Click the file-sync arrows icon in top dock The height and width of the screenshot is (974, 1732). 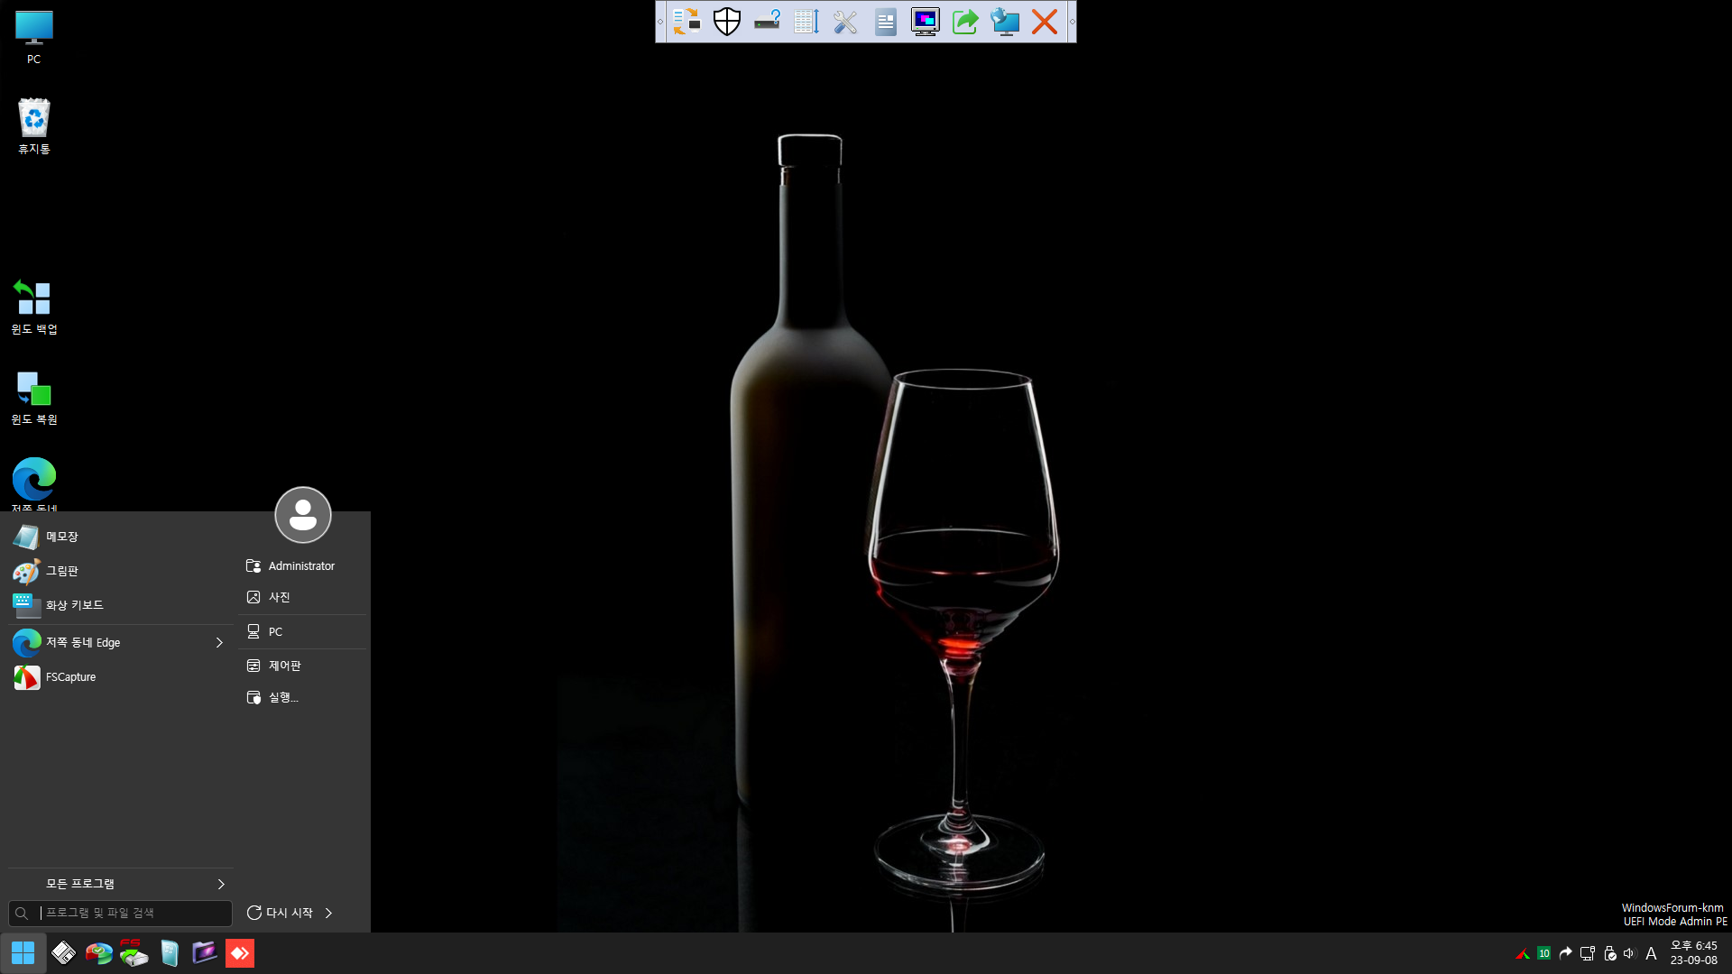click(x=686, y=22)
